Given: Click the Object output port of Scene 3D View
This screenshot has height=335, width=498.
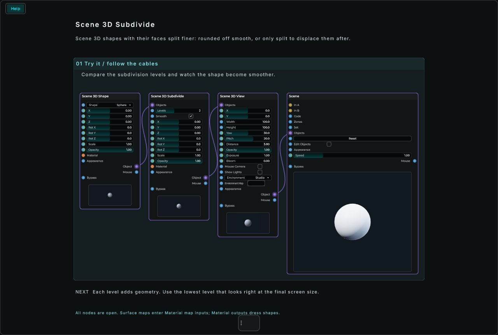Looking at the screenshot, I should point(275,194).
